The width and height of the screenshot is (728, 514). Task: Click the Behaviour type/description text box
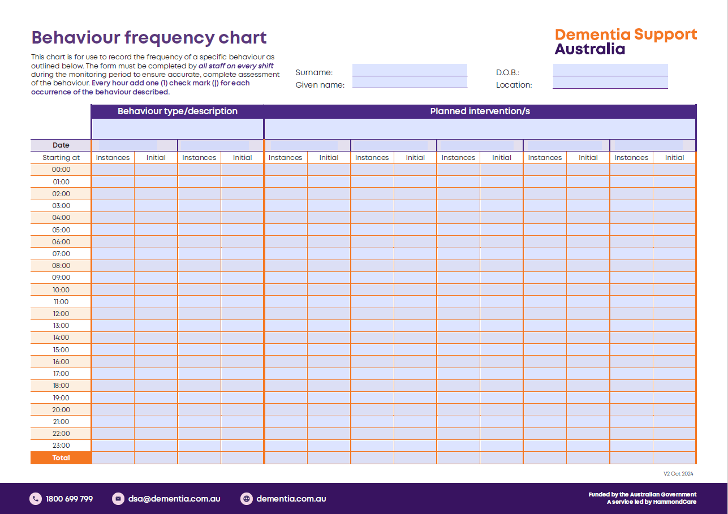177,129
